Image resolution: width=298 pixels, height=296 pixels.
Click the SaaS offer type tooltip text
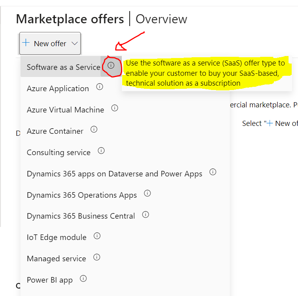click(x=205, y=73)
